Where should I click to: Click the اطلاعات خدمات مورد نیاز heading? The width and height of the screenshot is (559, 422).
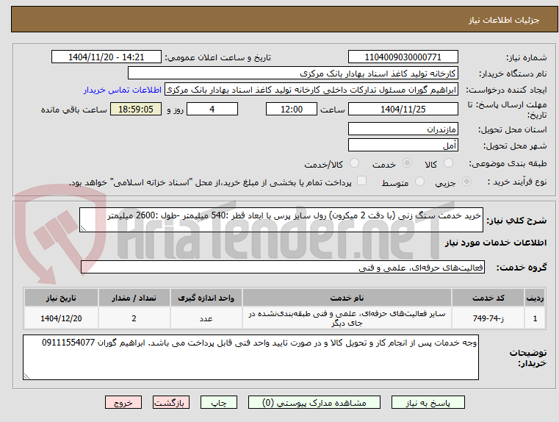coord(496,243)
